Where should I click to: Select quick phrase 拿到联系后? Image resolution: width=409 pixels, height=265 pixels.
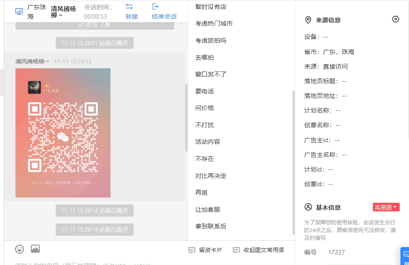211,226
